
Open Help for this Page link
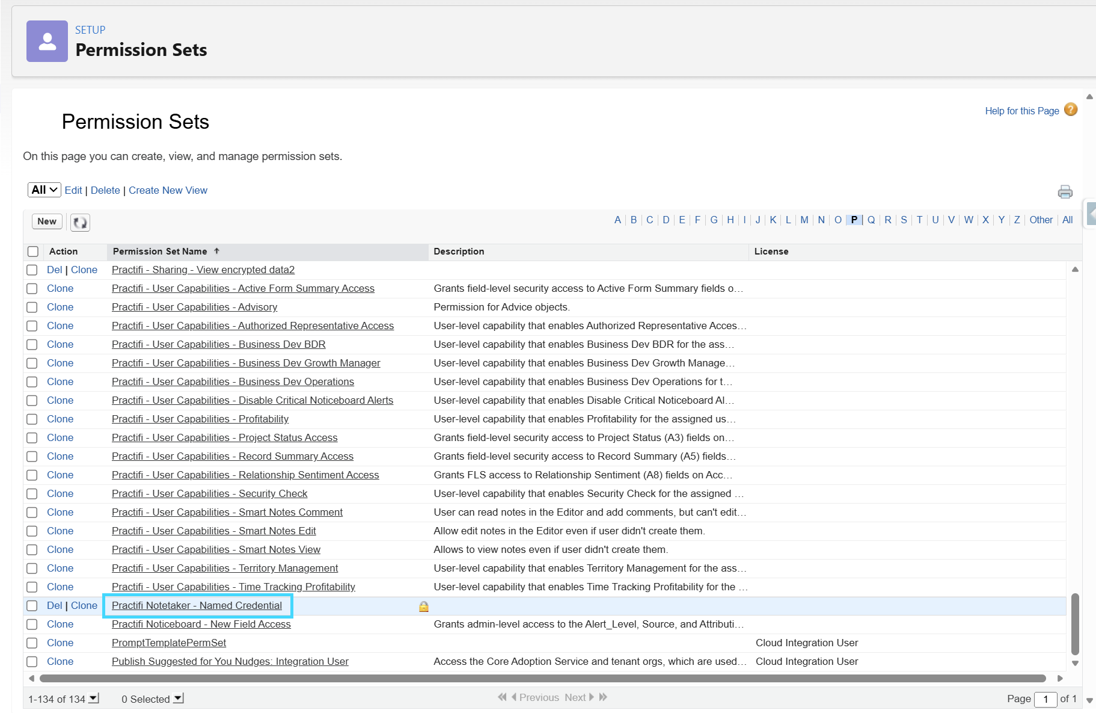1022,111
